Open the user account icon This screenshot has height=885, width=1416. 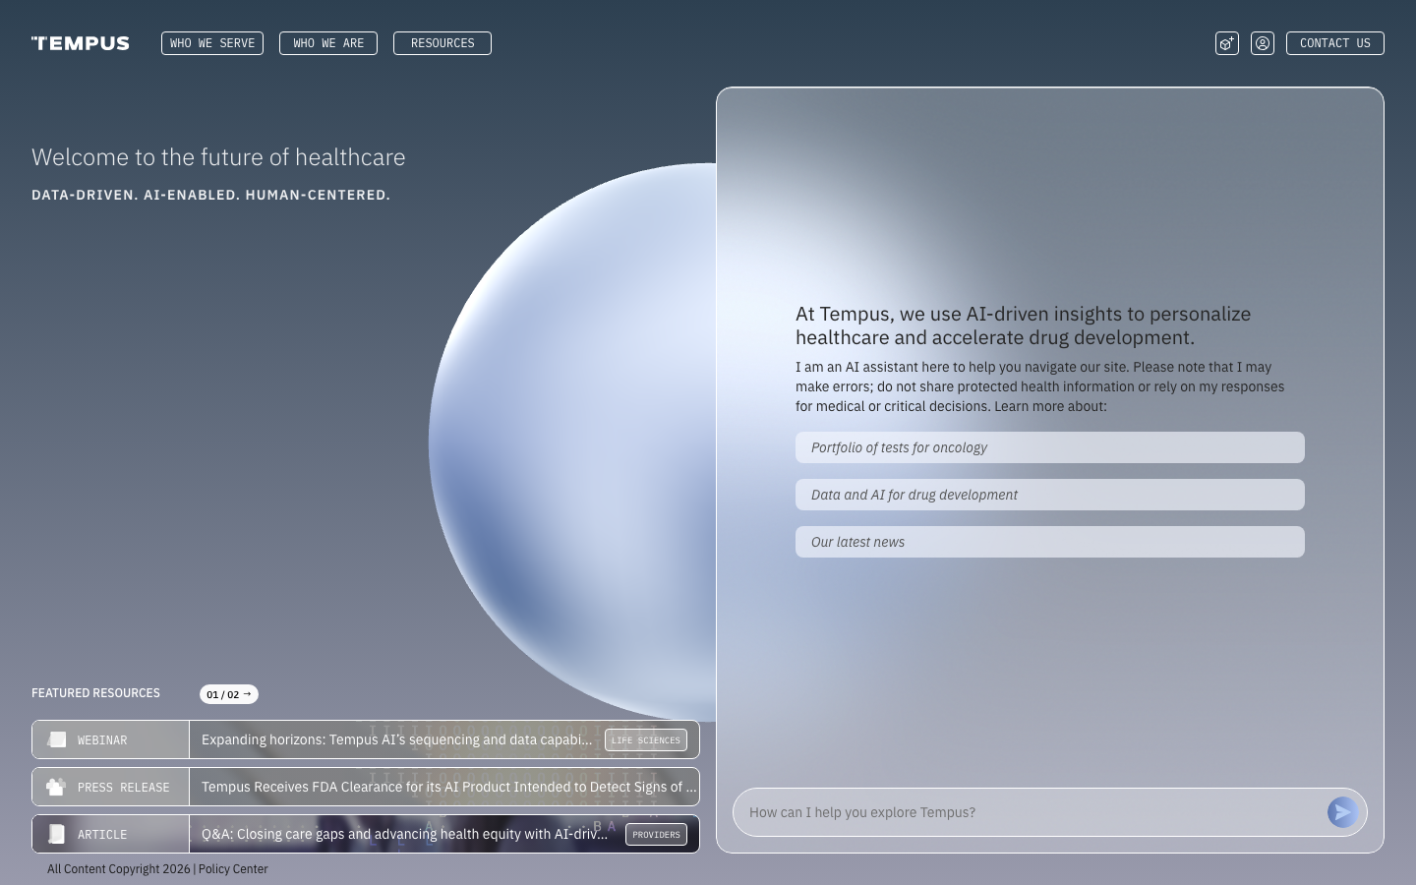1263,43
